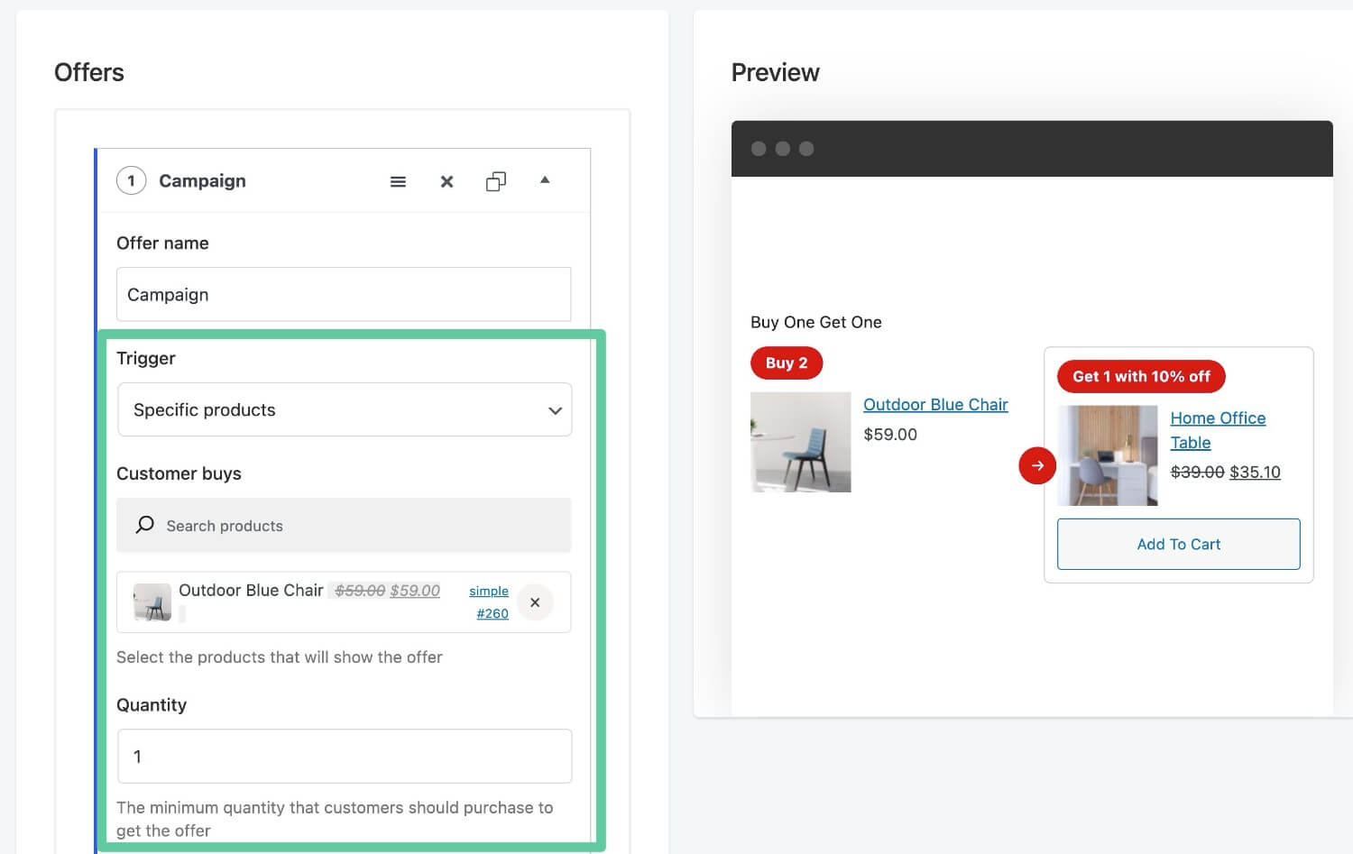
Task: Click the Quantity input field
Action: point(345,756)
